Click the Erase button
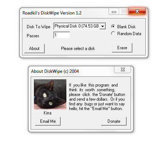Screen dimensions: 167x147 click(x=122, y=48)
